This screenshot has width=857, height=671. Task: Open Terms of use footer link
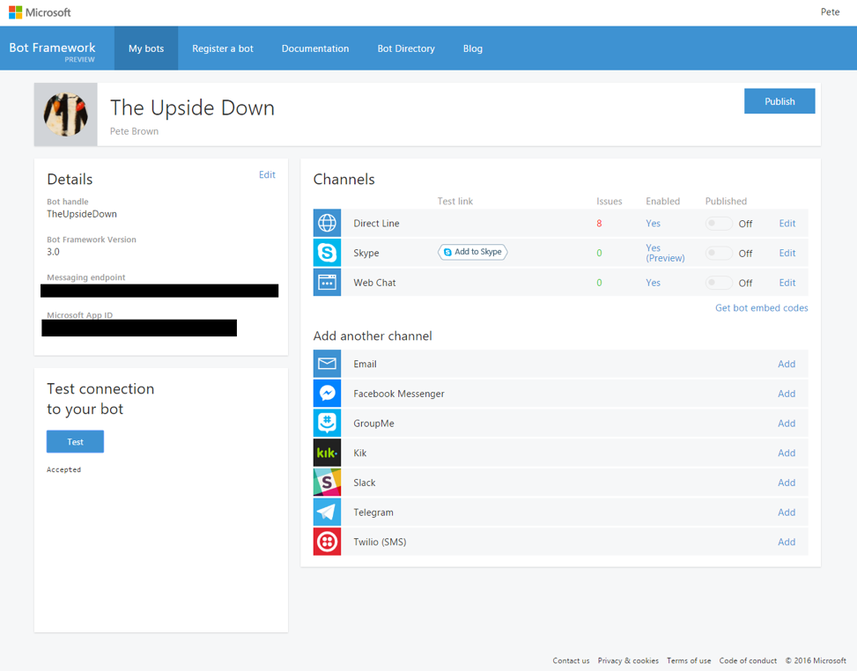(689, 660)
